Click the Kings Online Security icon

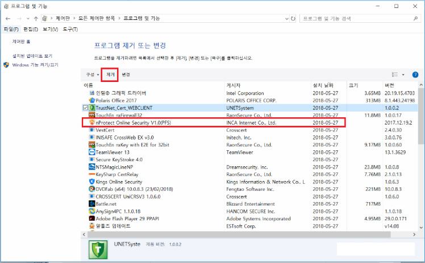tap(92, 182)
